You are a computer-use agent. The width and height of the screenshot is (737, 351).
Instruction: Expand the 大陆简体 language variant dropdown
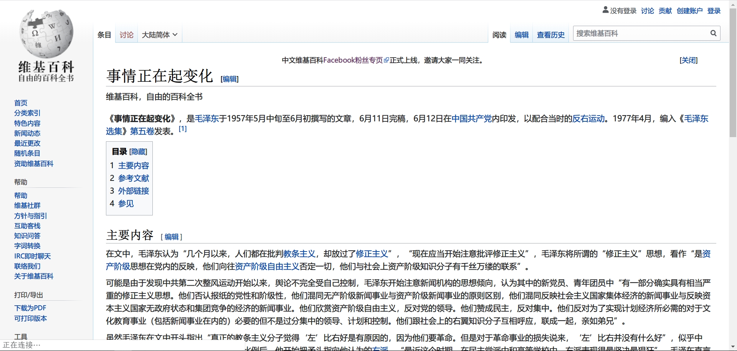tap(159, 35)
